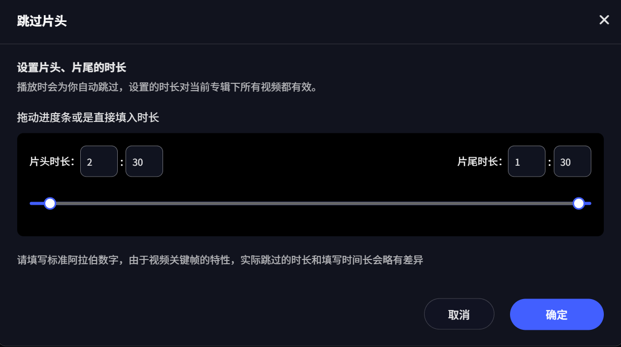The width and height of the screenshot is (621, 347).
Task: Click the 片头时长 minutes input field
Action: tap(99, 162)
